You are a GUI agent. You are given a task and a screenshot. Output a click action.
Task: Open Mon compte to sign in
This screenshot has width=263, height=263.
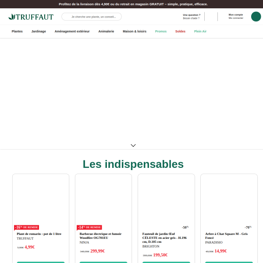(236, 16)
